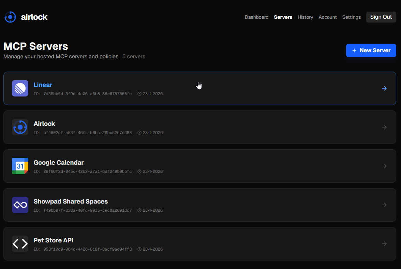Open Google Calendar server details arrow

click(384, 166)
